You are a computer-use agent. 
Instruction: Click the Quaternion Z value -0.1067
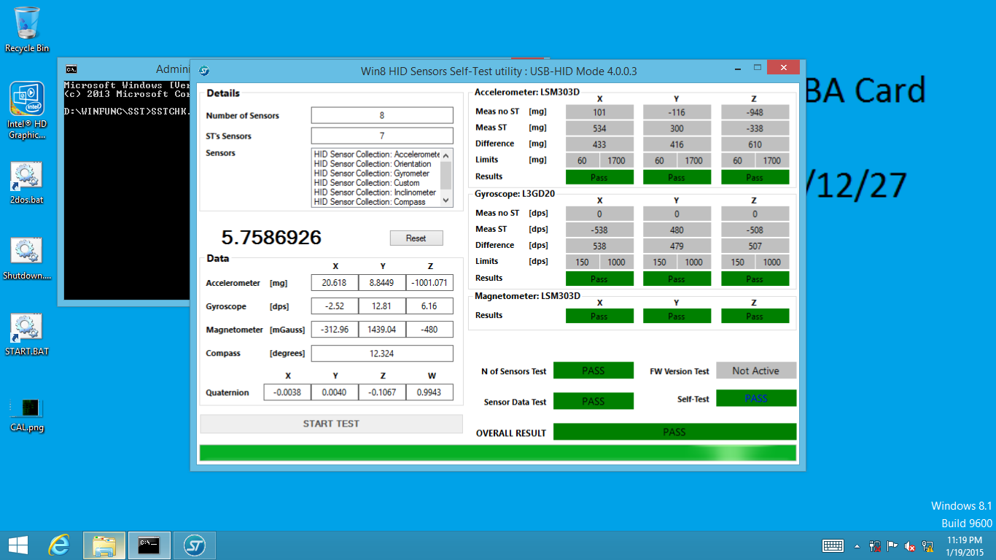pos(382,392)
